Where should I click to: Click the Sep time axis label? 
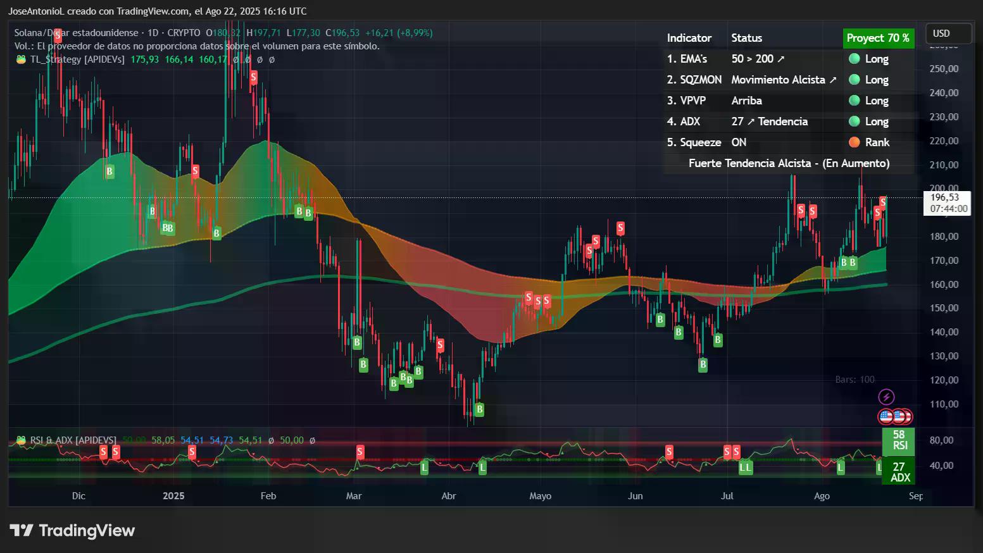click(x=916, y=496)
